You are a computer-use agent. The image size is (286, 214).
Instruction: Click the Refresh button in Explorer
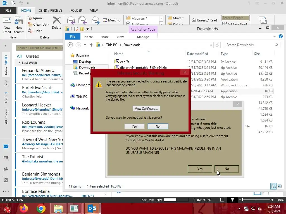(x=217, y=45)
